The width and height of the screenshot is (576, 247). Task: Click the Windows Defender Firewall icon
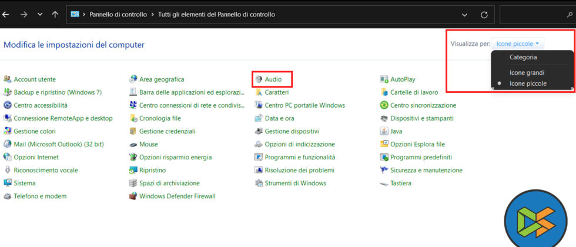pyautogui.click(x=133, y=196)
